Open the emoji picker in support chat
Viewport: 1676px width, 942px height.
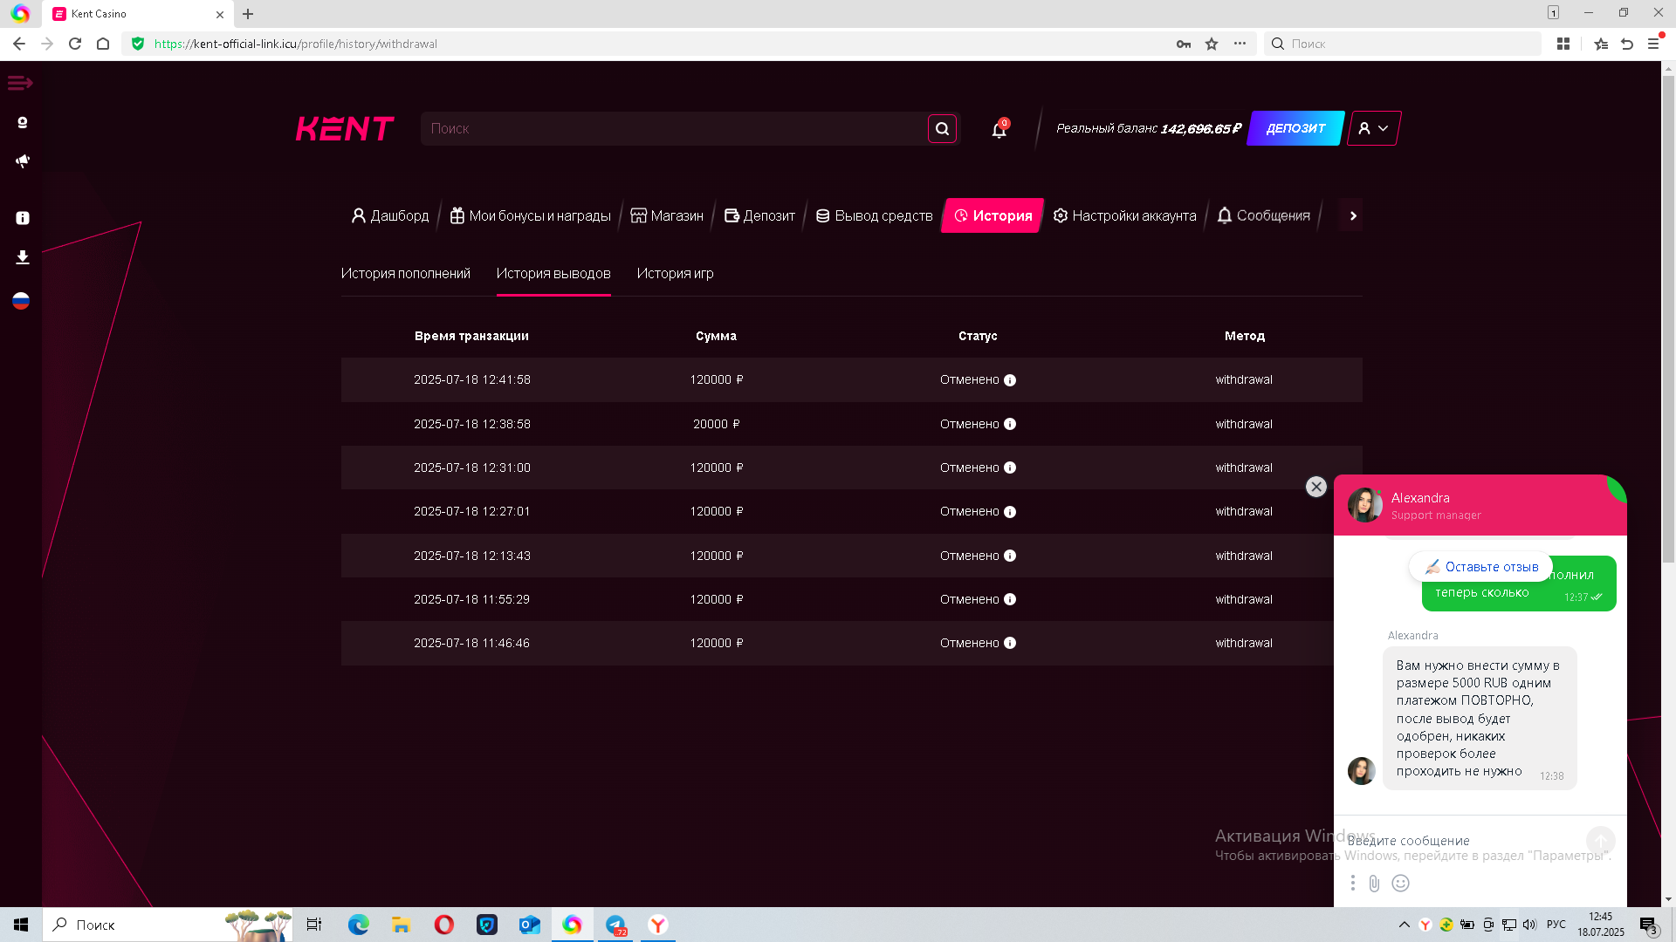pyautogui.click(x=1400, y=884)
